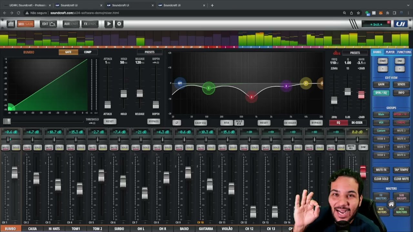Open the browser extensions puzzle icon
Image resolution: width=413 pixels, height=232 pixels.
coord(388,13)
